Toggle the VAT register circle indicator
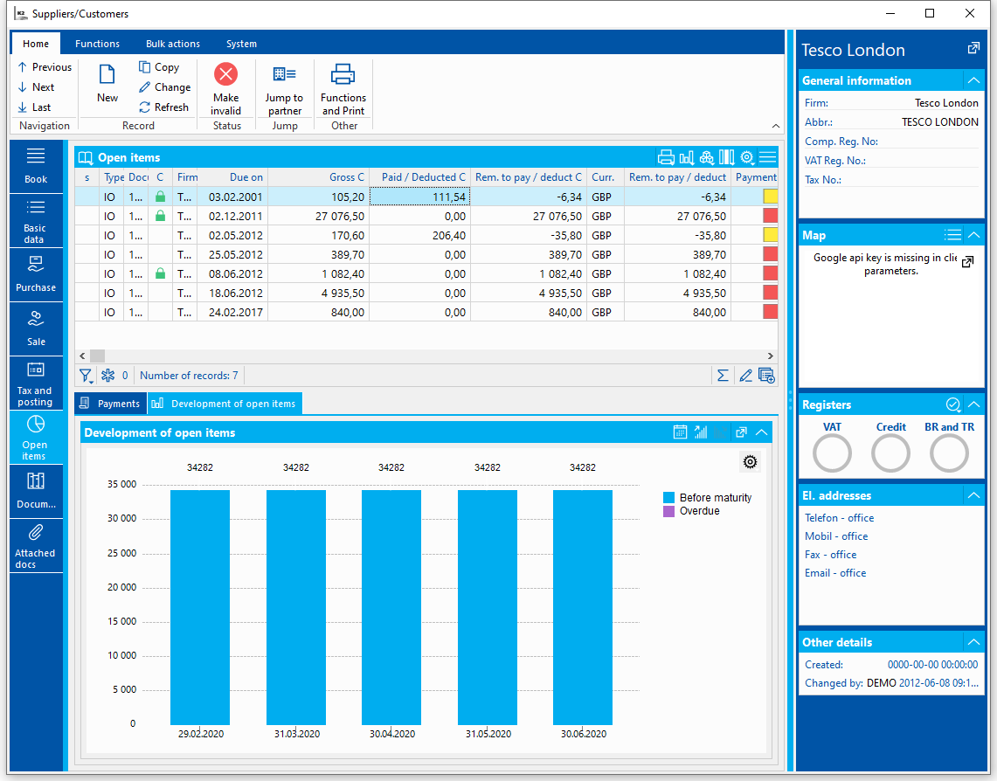 click(832, 454)
